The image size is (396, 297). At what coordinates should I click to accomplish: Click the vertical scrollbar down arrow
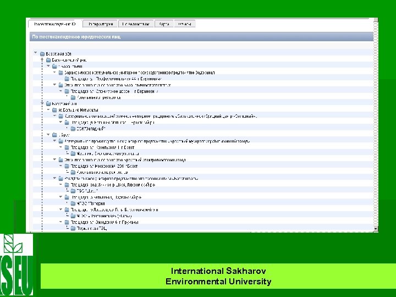376,229
